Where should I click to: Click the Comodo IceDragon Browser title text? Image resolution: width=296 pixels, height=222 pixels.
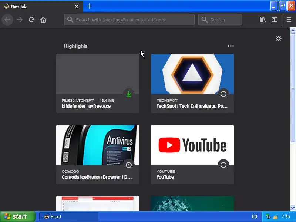[x=97, y=177]
